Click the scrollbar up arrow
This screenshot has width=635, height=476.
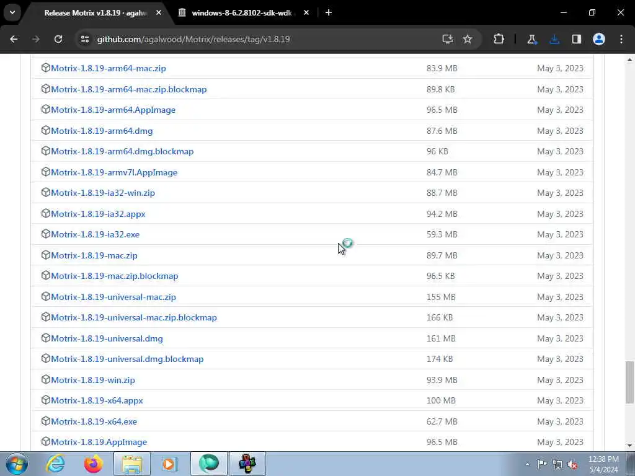click(629, 59)
